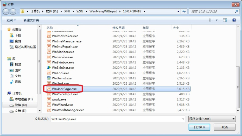
Task: Go forward with the Forward arrow button
Action: pos(13,11)
